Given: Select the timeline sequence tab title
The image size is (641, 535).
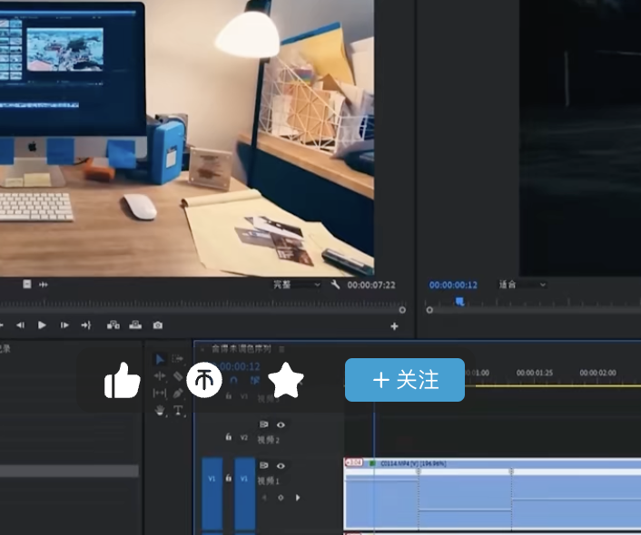Looking at the screenshot, I should click(x=242, y=349).
